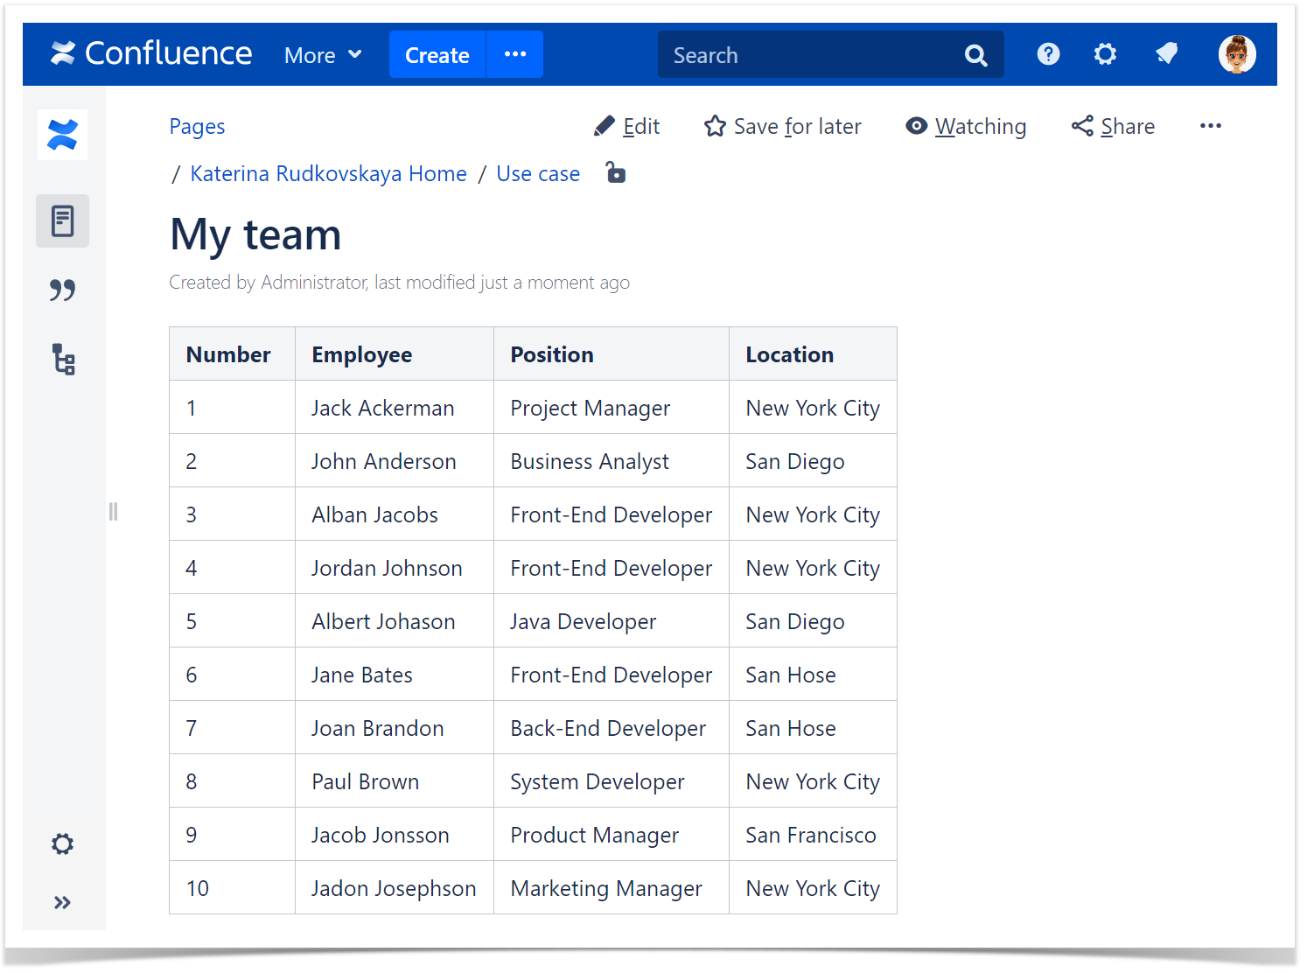Open the Pages icon in sidebar

click(x=62, y=221)
